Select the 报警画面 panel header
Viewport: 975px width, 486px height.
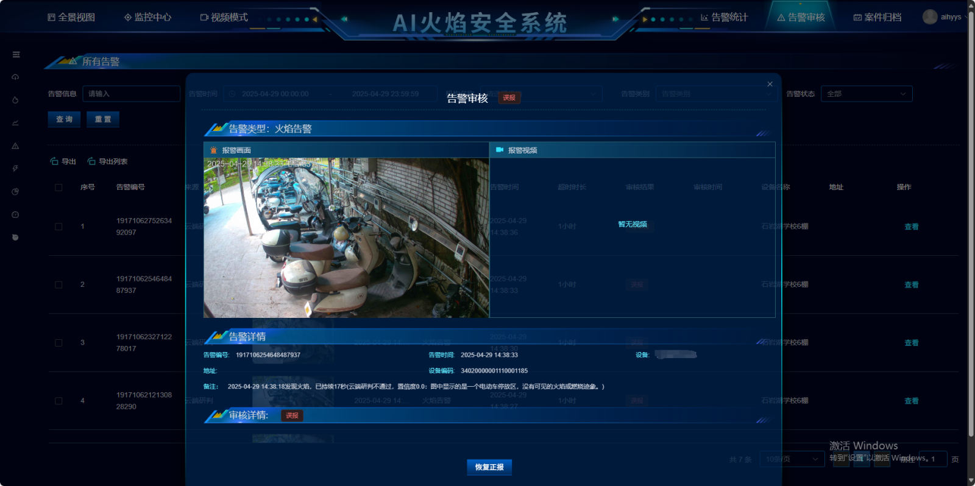[346, 150]
